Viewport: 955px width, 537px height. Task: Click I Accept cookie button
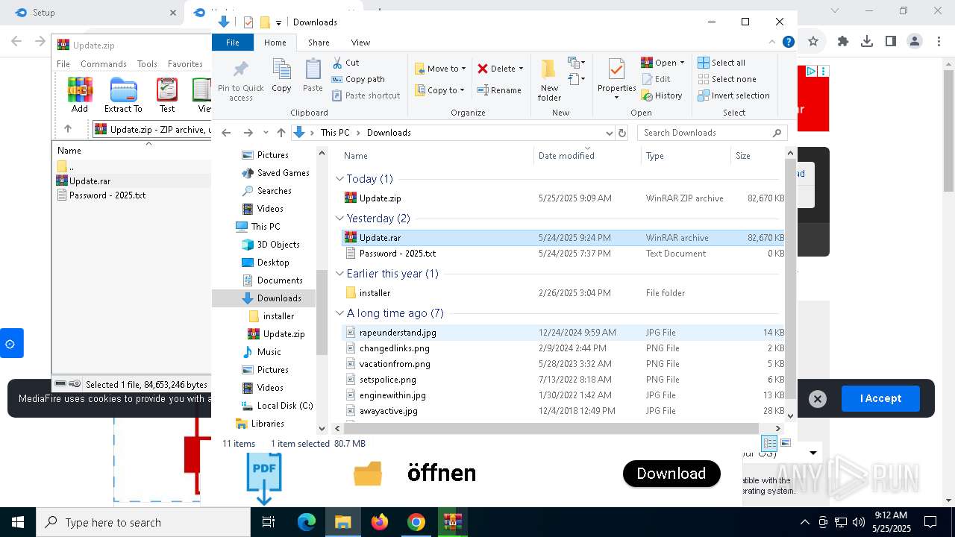[880, 399]
